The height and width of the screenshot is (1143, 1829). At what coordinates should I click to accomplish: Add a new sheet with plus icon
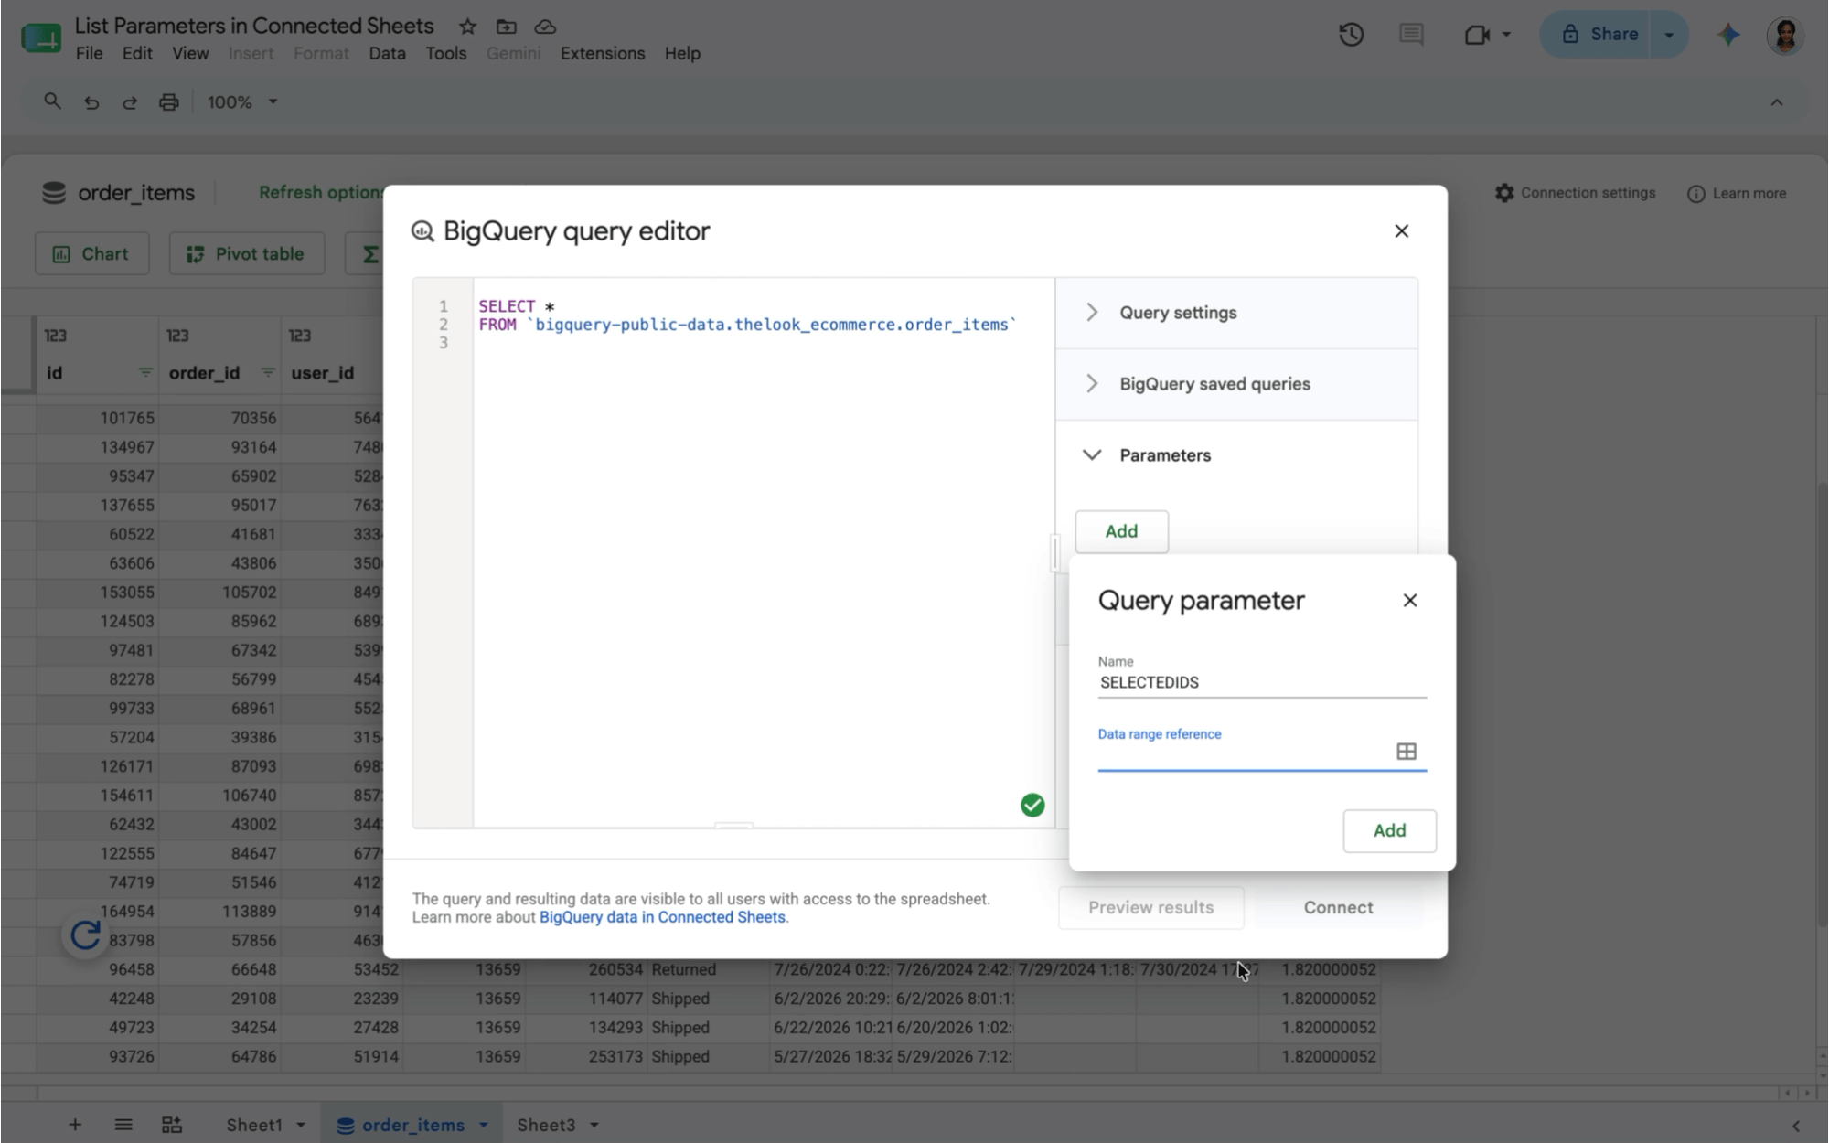(x=75, y=1125)
